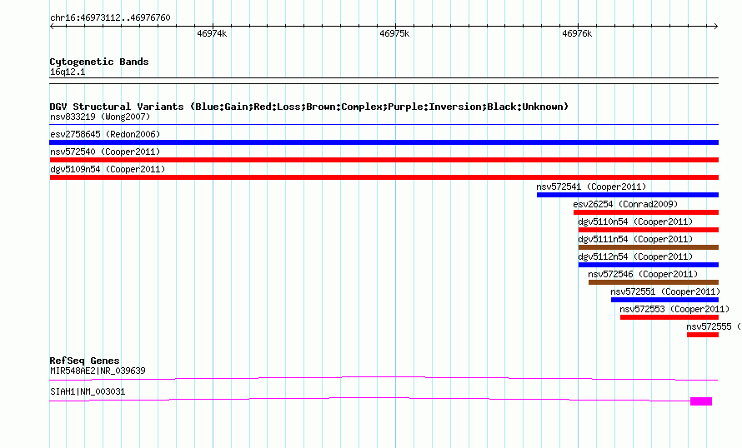
Task: Open the dgv5112n54 (Cooper2011) label
Action: [635, 256]
